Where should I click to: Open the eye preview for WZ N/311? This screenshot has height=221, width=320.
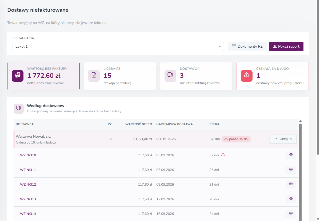point(291,170)
